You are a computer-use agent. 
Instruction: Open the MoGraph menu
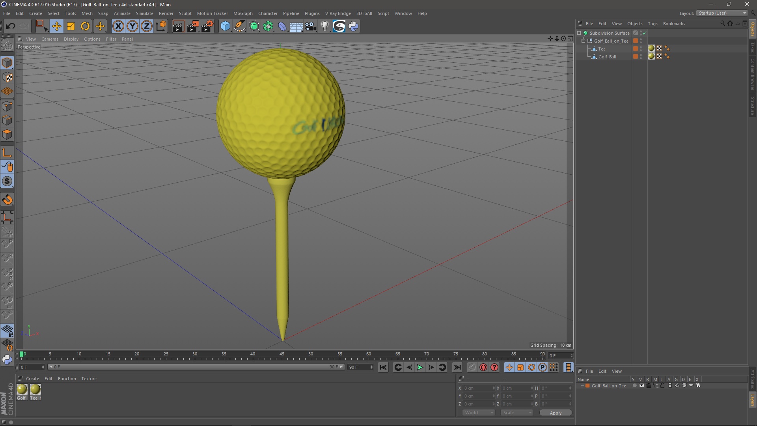click(x=243, y=13)
